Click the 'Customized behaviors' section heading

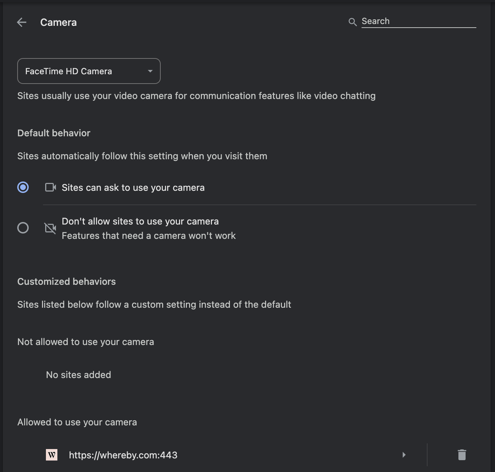[66, 282]
